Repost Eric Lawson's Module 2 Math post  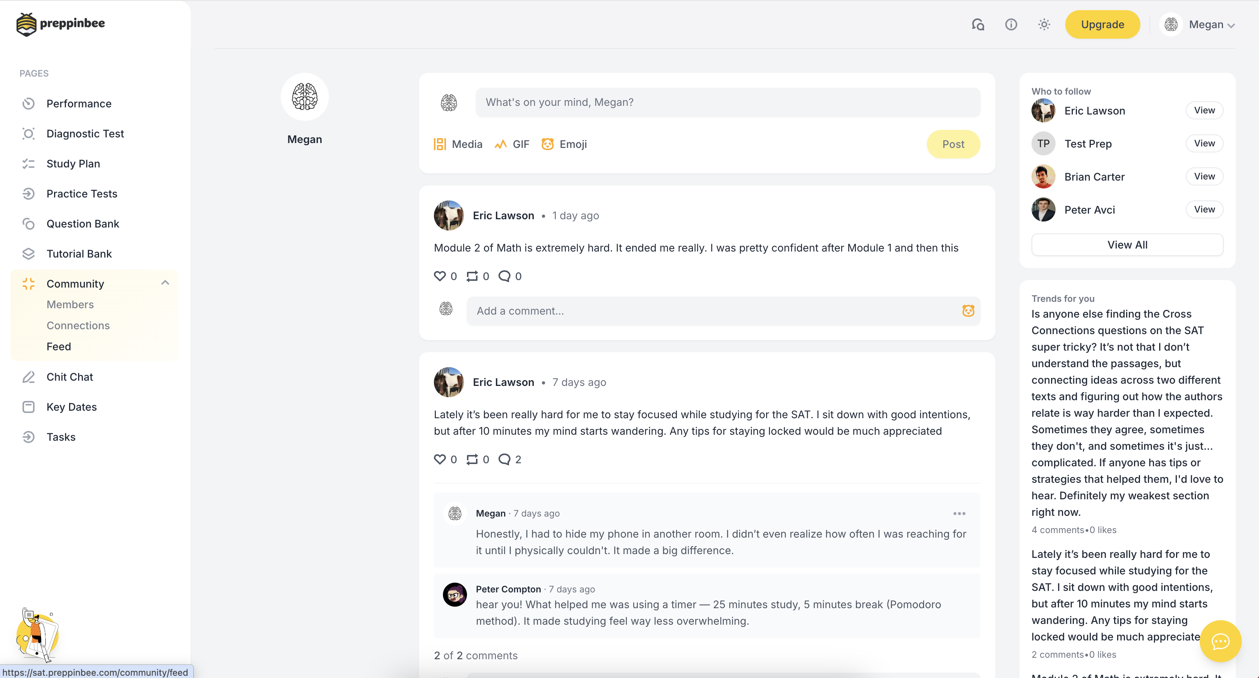pyautogui.click(x=472, y=276)
